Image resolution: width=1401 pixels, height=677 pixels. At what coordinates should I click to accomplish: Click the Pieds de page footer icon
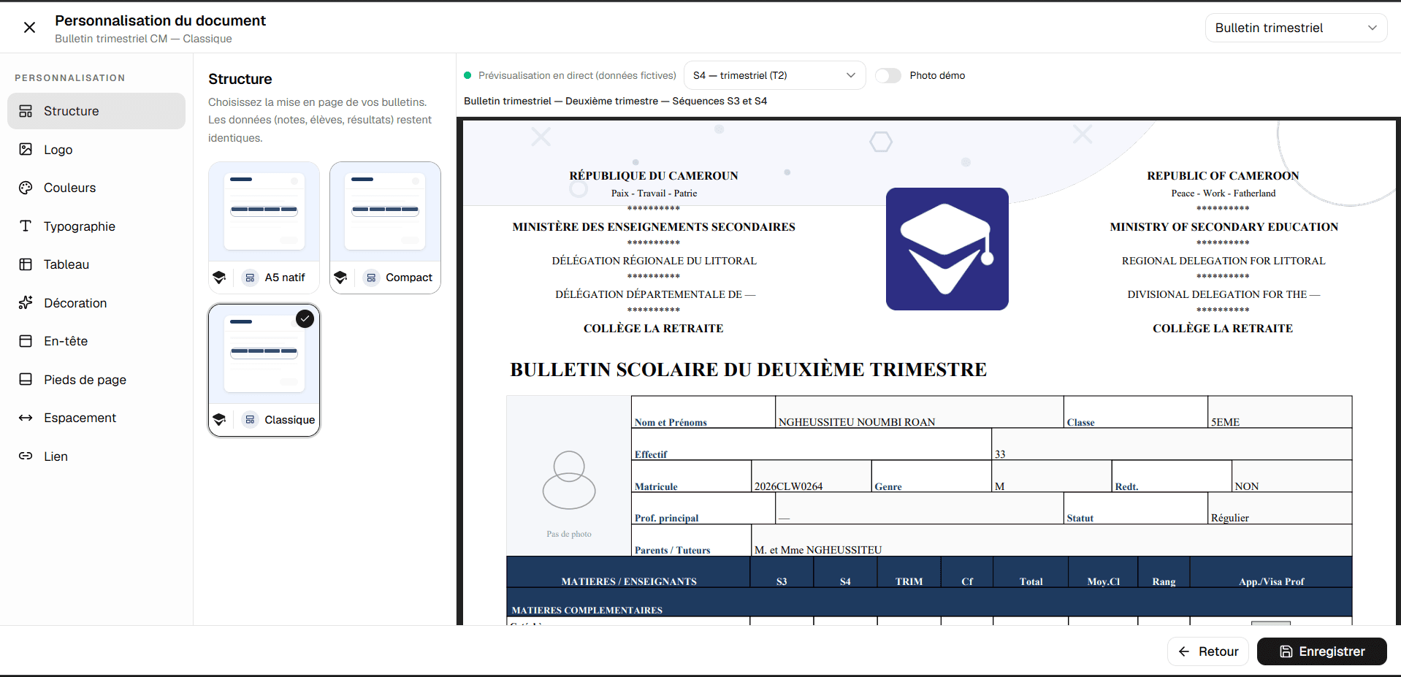(26, 379)
